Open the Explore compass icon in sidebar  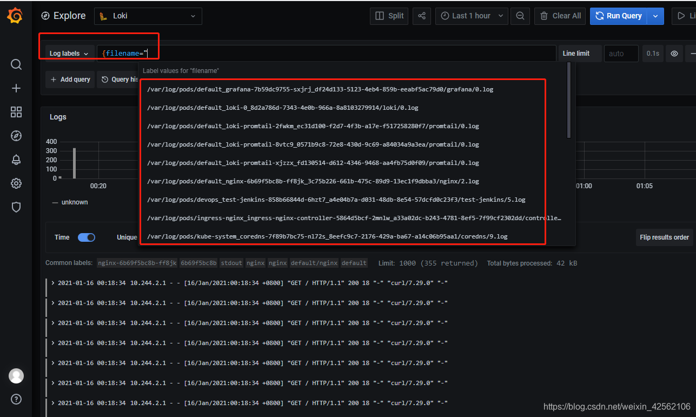(x=16, y=136)
